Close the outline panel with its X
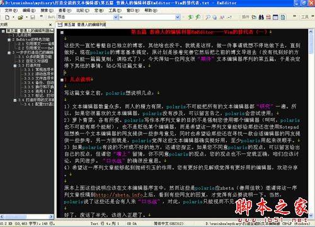 pyautogui.click(x=50, y=25)
